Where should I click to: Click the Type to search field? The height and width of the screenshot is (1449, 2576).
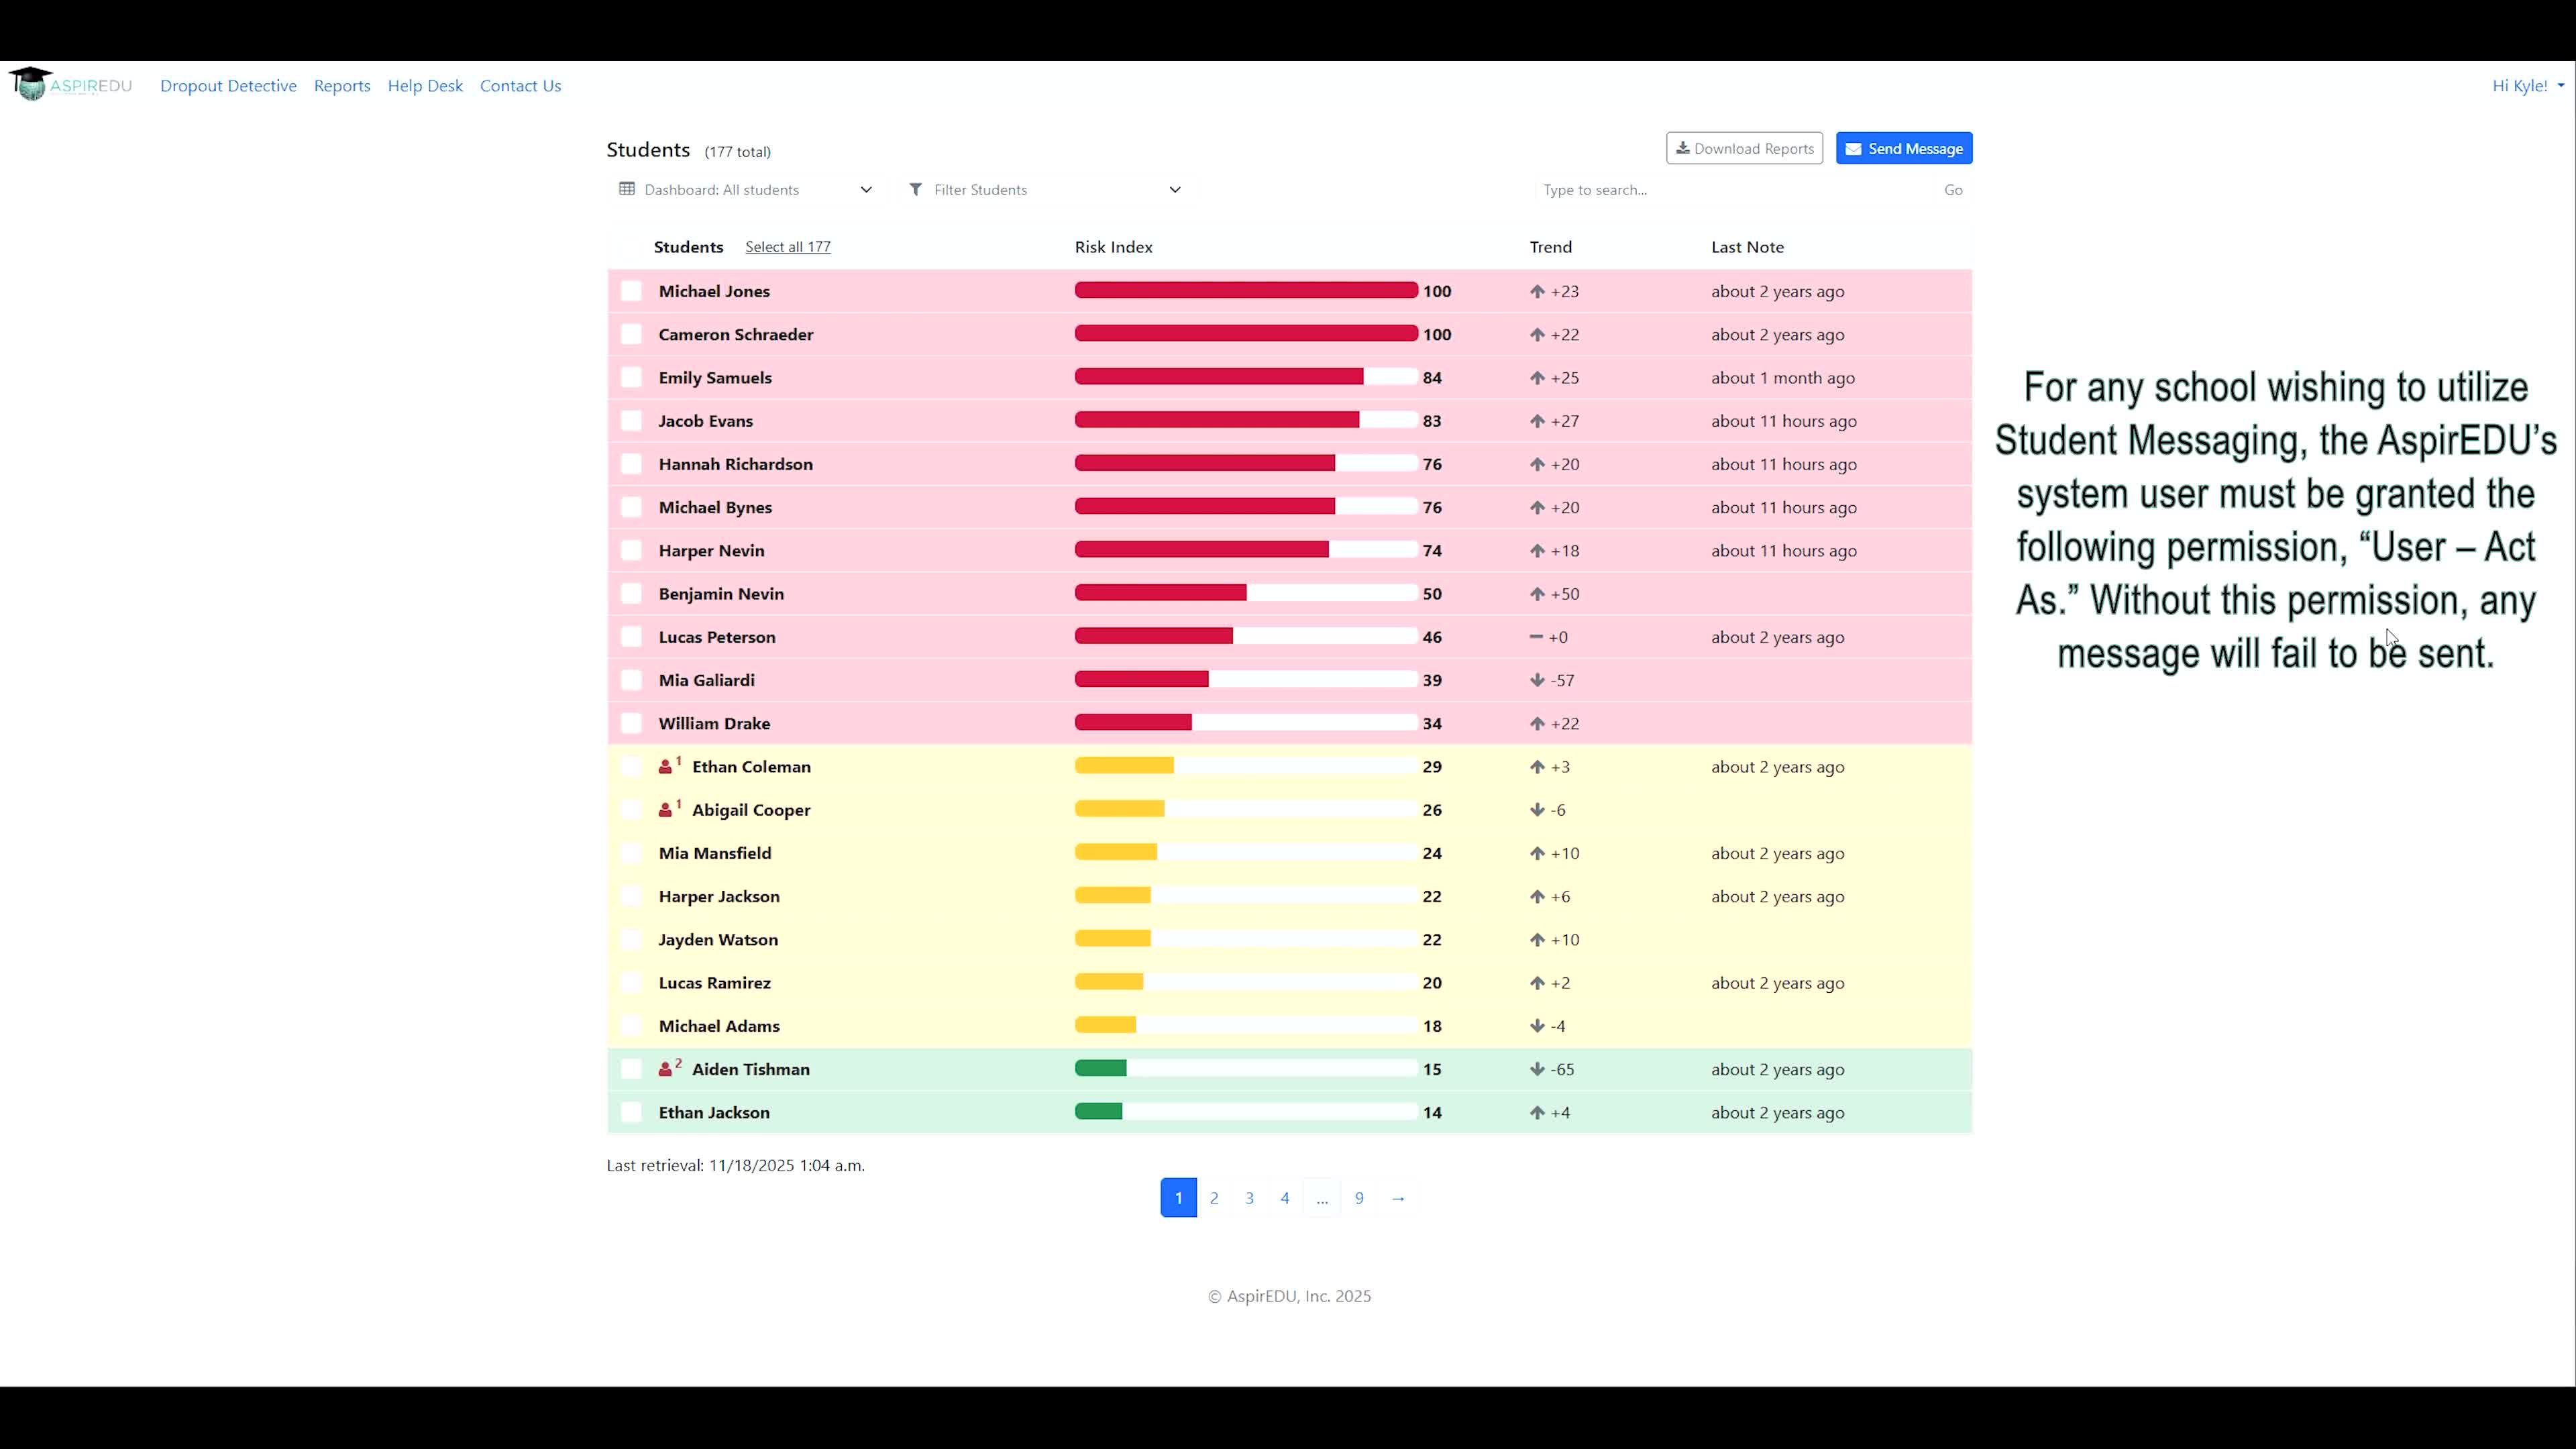[x=1734, y=190]
